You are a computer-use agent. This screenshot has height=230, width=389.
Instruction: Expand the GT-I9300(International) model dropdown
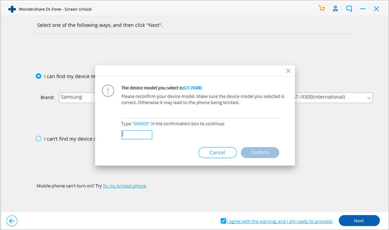[x=333, y=97]
